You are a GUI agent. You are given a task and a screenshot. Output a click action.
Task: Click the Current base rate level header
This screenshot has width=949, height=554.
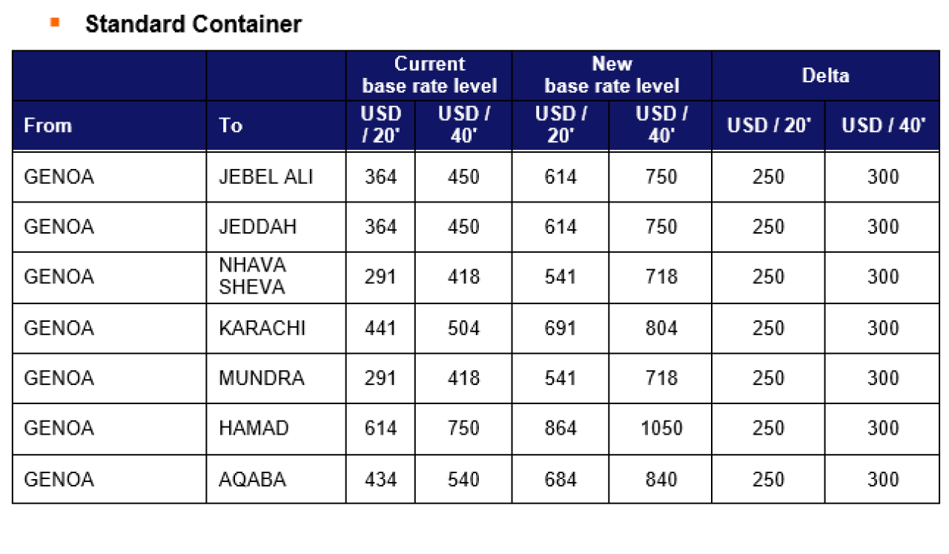[x=429, y=75]
